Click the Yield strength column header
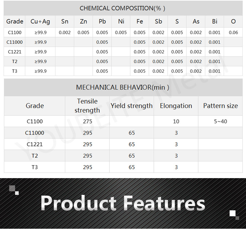246x234 pixels. tap(132, 106)
